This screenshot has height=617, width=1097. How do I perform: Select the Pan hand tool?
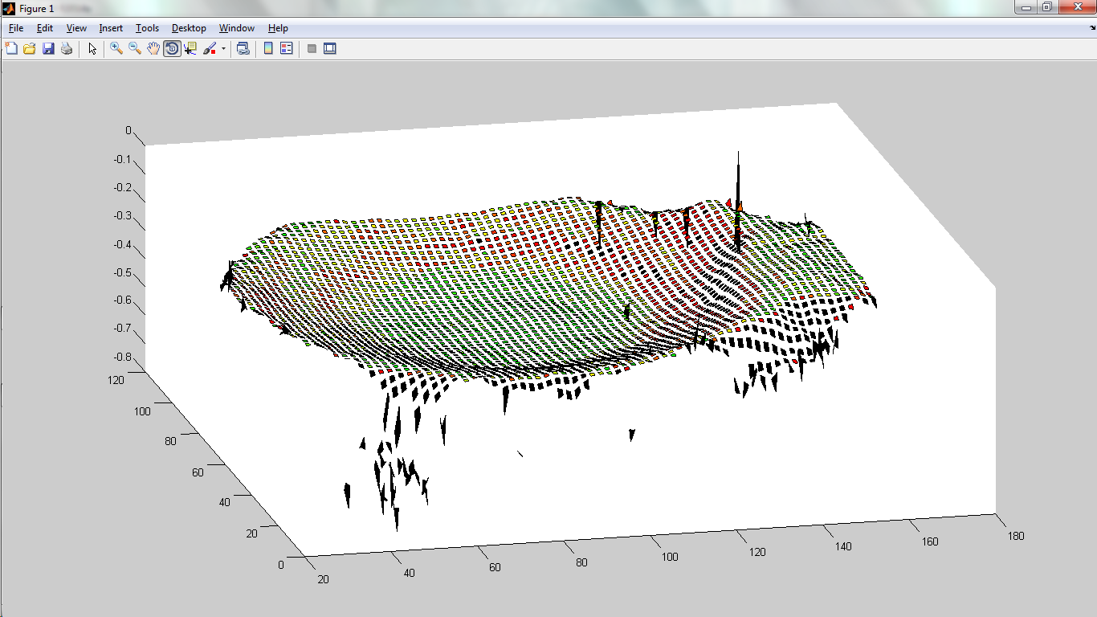tap(153, 49)
